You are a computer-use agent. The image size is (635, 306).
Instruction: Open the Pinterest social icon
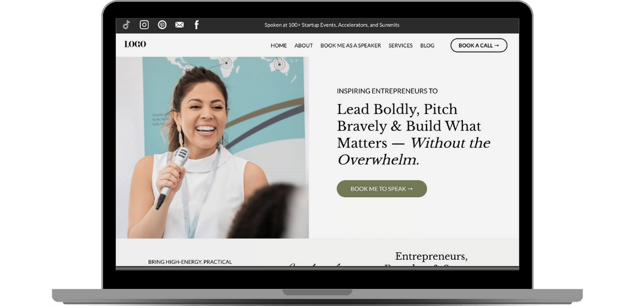click(162, 25)
